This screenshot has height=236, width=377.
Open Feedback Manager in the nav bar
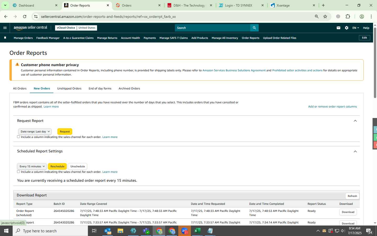[x=48, y=38]
